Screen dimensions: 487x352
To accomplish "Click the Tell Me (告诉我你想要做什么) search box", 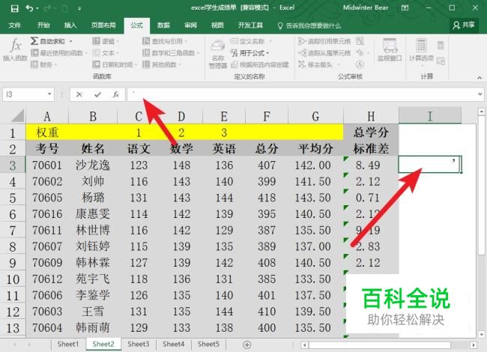I will pos(309,25).
